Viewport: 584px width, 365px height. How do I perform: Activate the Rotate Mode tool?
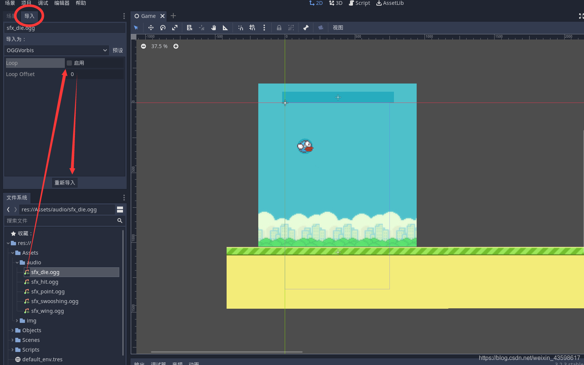pyautogui.click(x=163, y=28)
